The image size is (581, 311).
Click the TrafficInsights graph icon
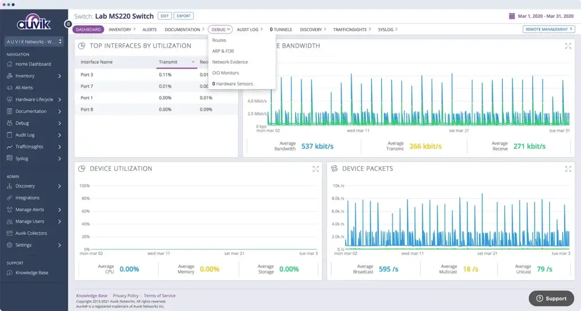[x=9, y=147]
